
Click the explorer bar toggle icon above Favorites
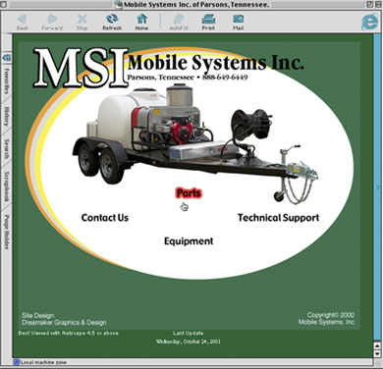pyautogui.click(x=7, y=58)
